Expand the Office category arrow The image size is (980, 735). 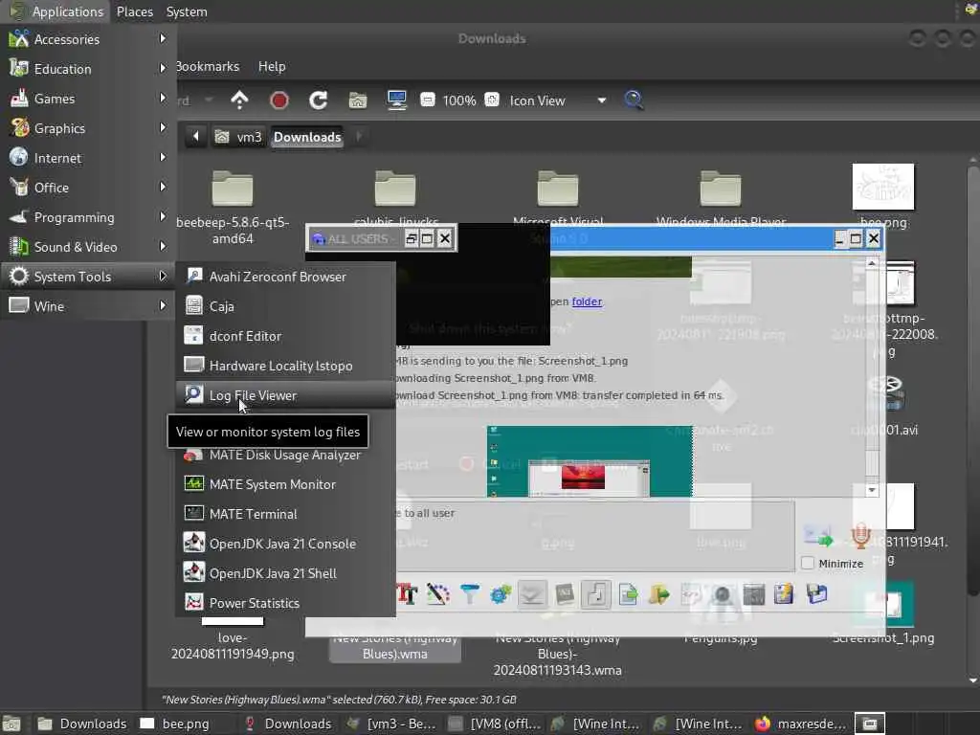click(163, 187)
